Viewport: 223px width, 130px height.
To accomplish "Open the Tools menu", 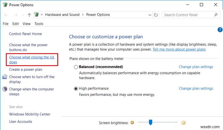I will click(x=39, y=24).
